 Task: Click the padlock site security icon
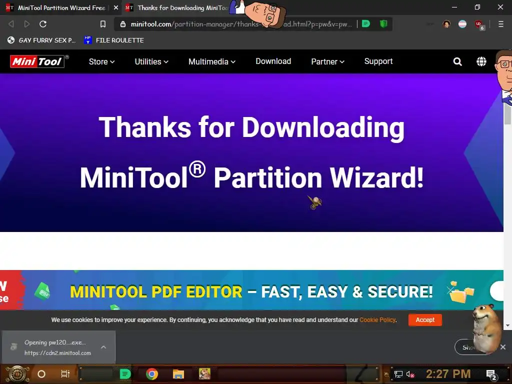pyautogui.click(x=123, y=24)
